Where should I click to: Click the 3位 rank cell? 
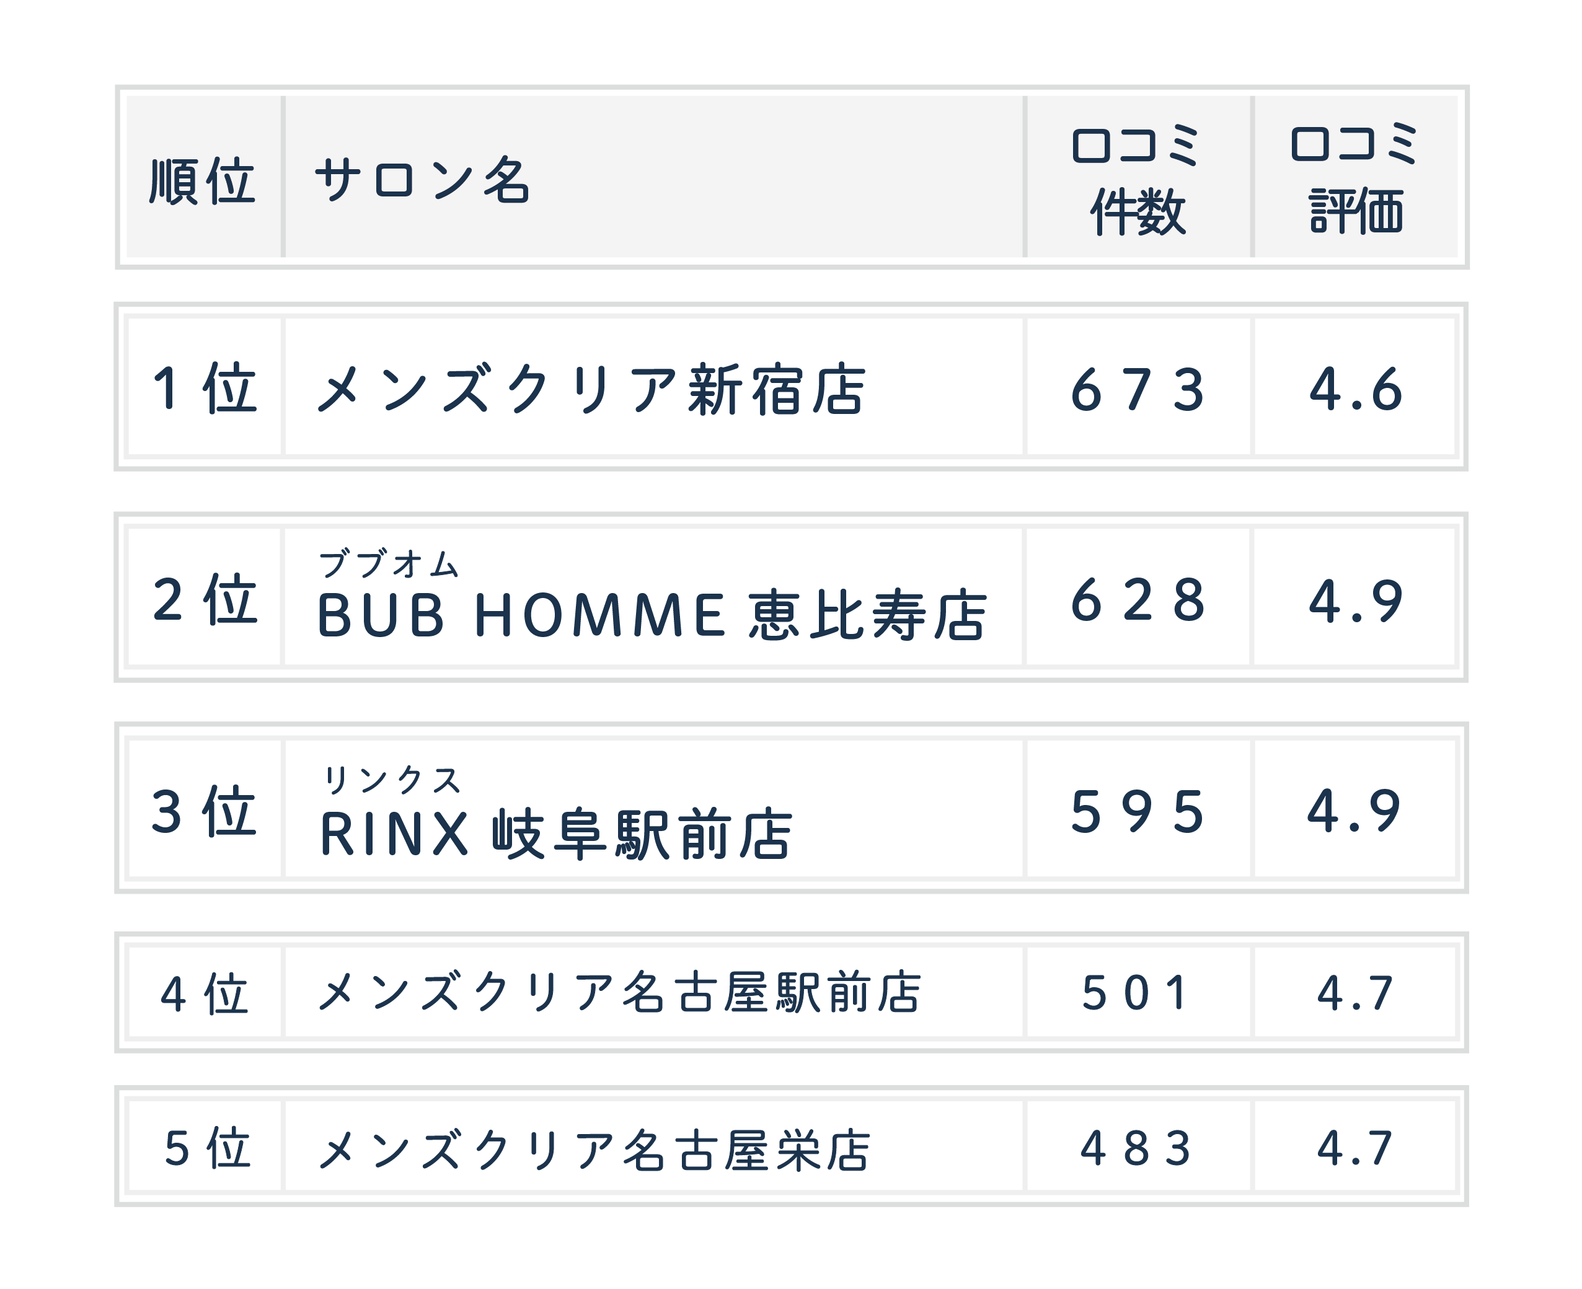204,811
